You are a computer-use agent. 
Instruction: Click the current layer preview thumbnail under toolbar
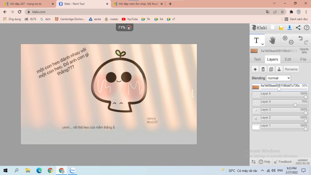click(254, 51)
